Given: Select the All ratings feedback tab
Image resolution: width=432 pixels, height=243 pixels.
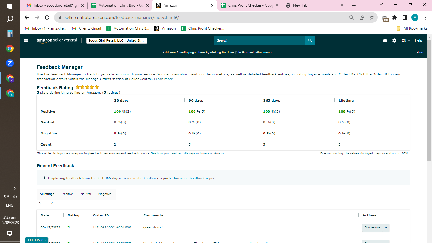Looking at the screenshot, I should (x=47, y=194).
